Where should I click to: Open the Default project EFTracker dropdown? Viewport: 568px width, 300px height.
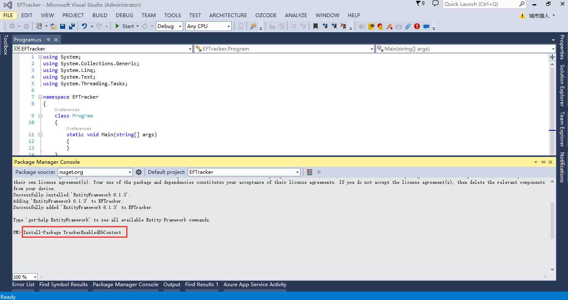click(244, 172)
